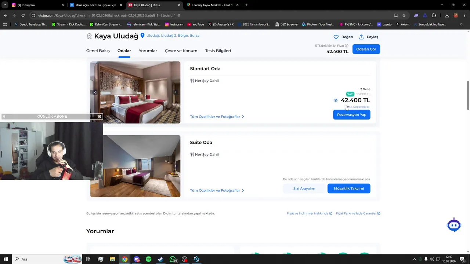
Task: Click the location pin icon beside Uludağ address
Action: (x=142, y=36)
